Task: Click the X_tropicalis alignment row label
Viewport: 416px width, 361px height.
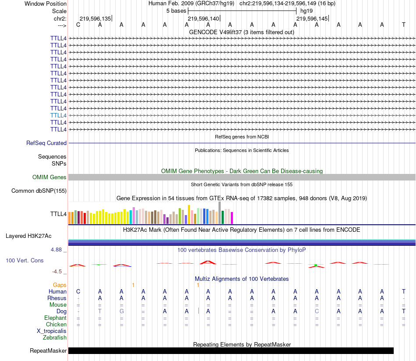Action: click(52, 331)
